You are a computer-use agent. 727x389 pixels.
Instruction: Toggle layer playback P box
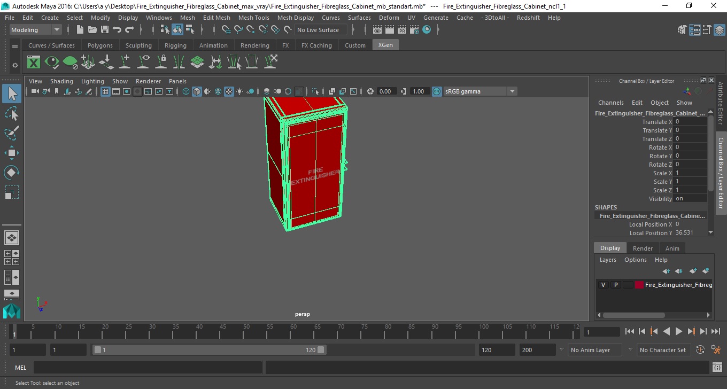tap(616, 285)
